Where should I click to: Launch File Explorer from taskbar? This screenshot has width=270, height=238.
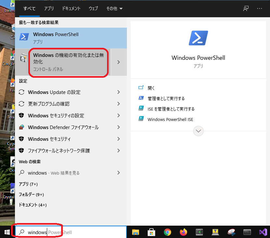click(136, 232)
